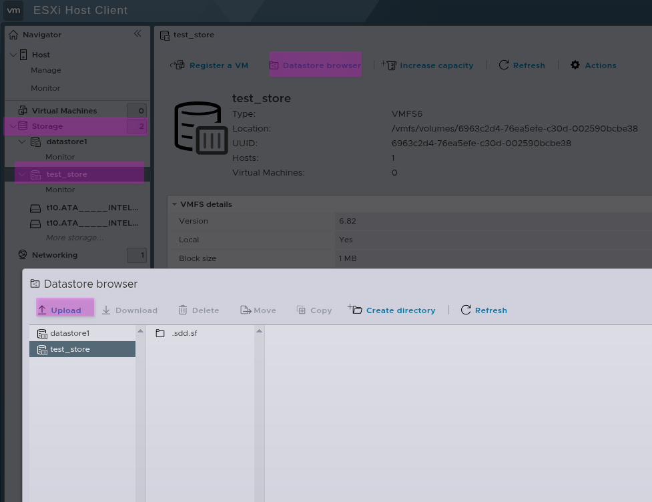Collapse the VMFS details section
652x502 pixels.
tap(174, 204)
